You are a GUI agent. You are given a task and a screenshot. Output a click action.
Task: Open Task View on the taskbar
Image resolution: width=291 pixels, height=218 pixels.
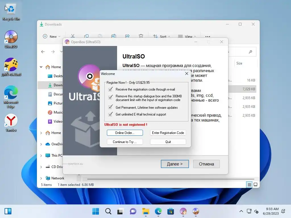(x=120, y=211)
